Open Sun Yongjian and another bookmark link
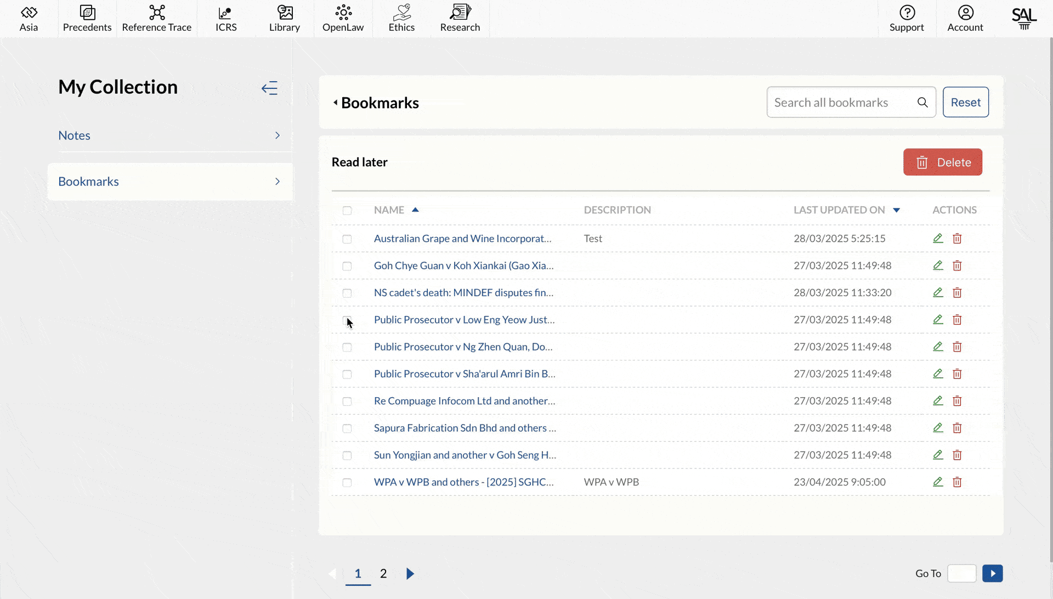This screenshot has height=599, width=1053. [x=465, y=455]
